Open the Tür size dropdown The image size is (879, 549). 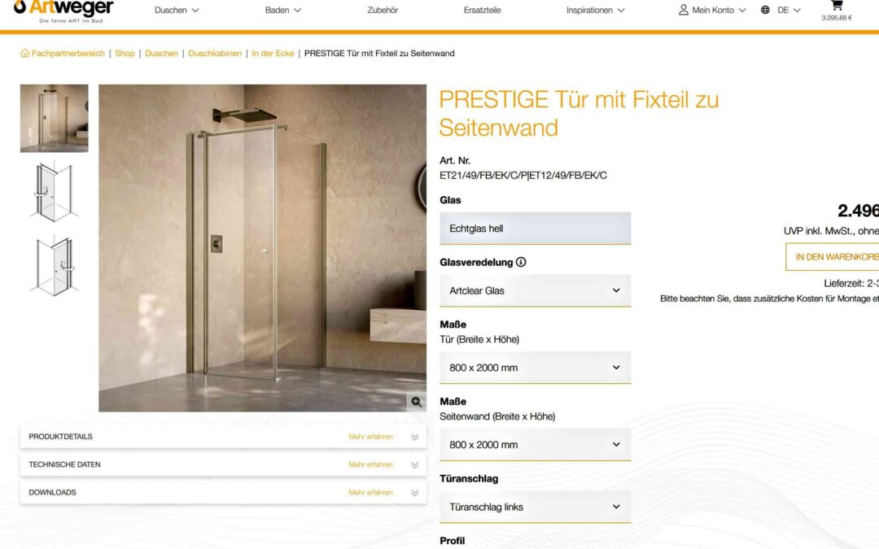[x=536, y=368]
